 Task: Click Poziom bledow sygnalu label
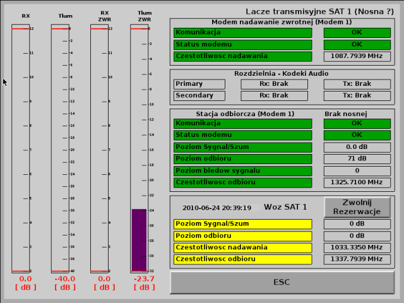click(242, 171)
